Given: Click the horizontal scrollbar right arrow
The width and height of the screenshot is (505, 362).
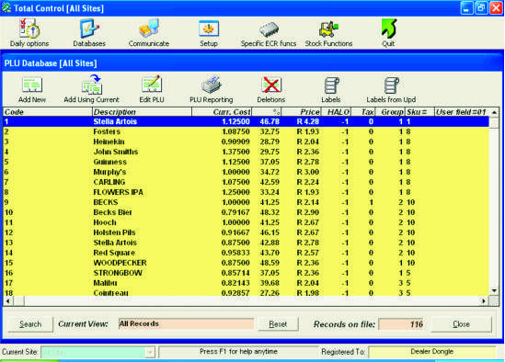Looking at the screenshot, I should pyautogui.click(x=484, y=300).
